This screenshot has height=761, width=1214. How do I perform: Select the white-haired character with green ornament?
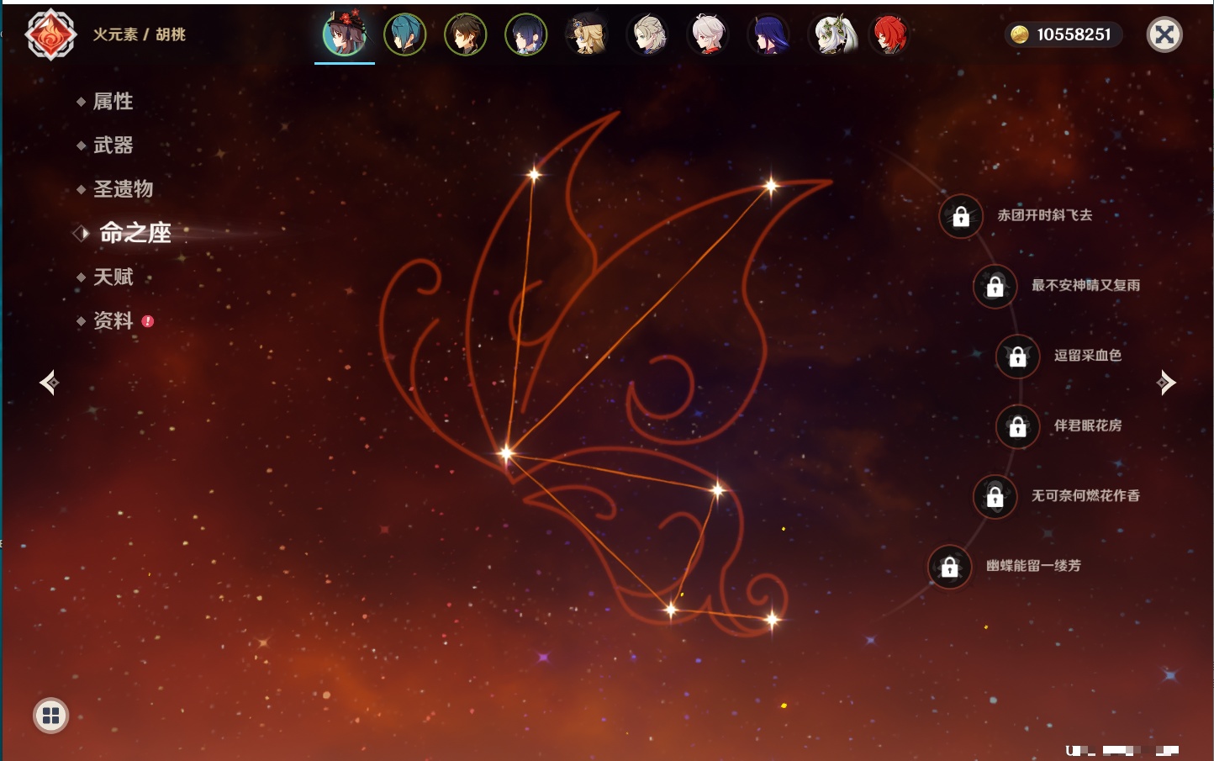tap(831, 34)
